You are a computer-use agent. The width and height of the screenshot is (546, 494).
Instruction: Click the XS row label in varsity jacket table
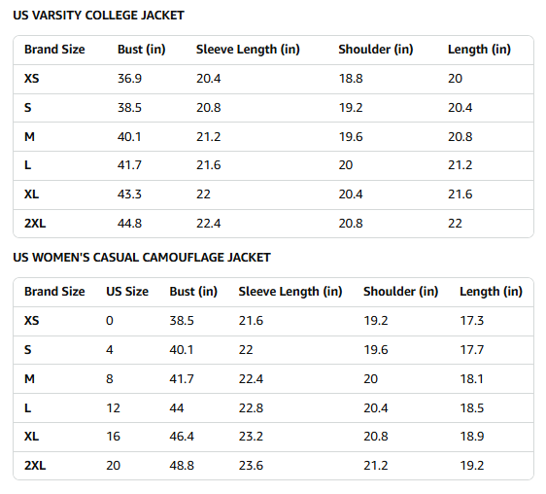(32, 79)
